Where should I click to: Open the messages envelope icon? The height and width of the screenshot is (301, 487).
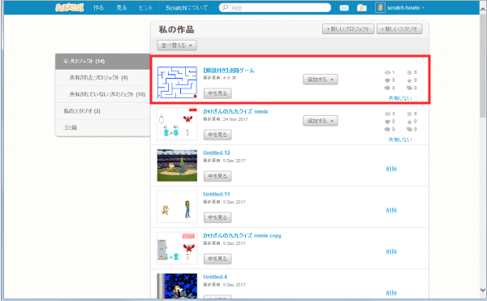pos(344,8)
